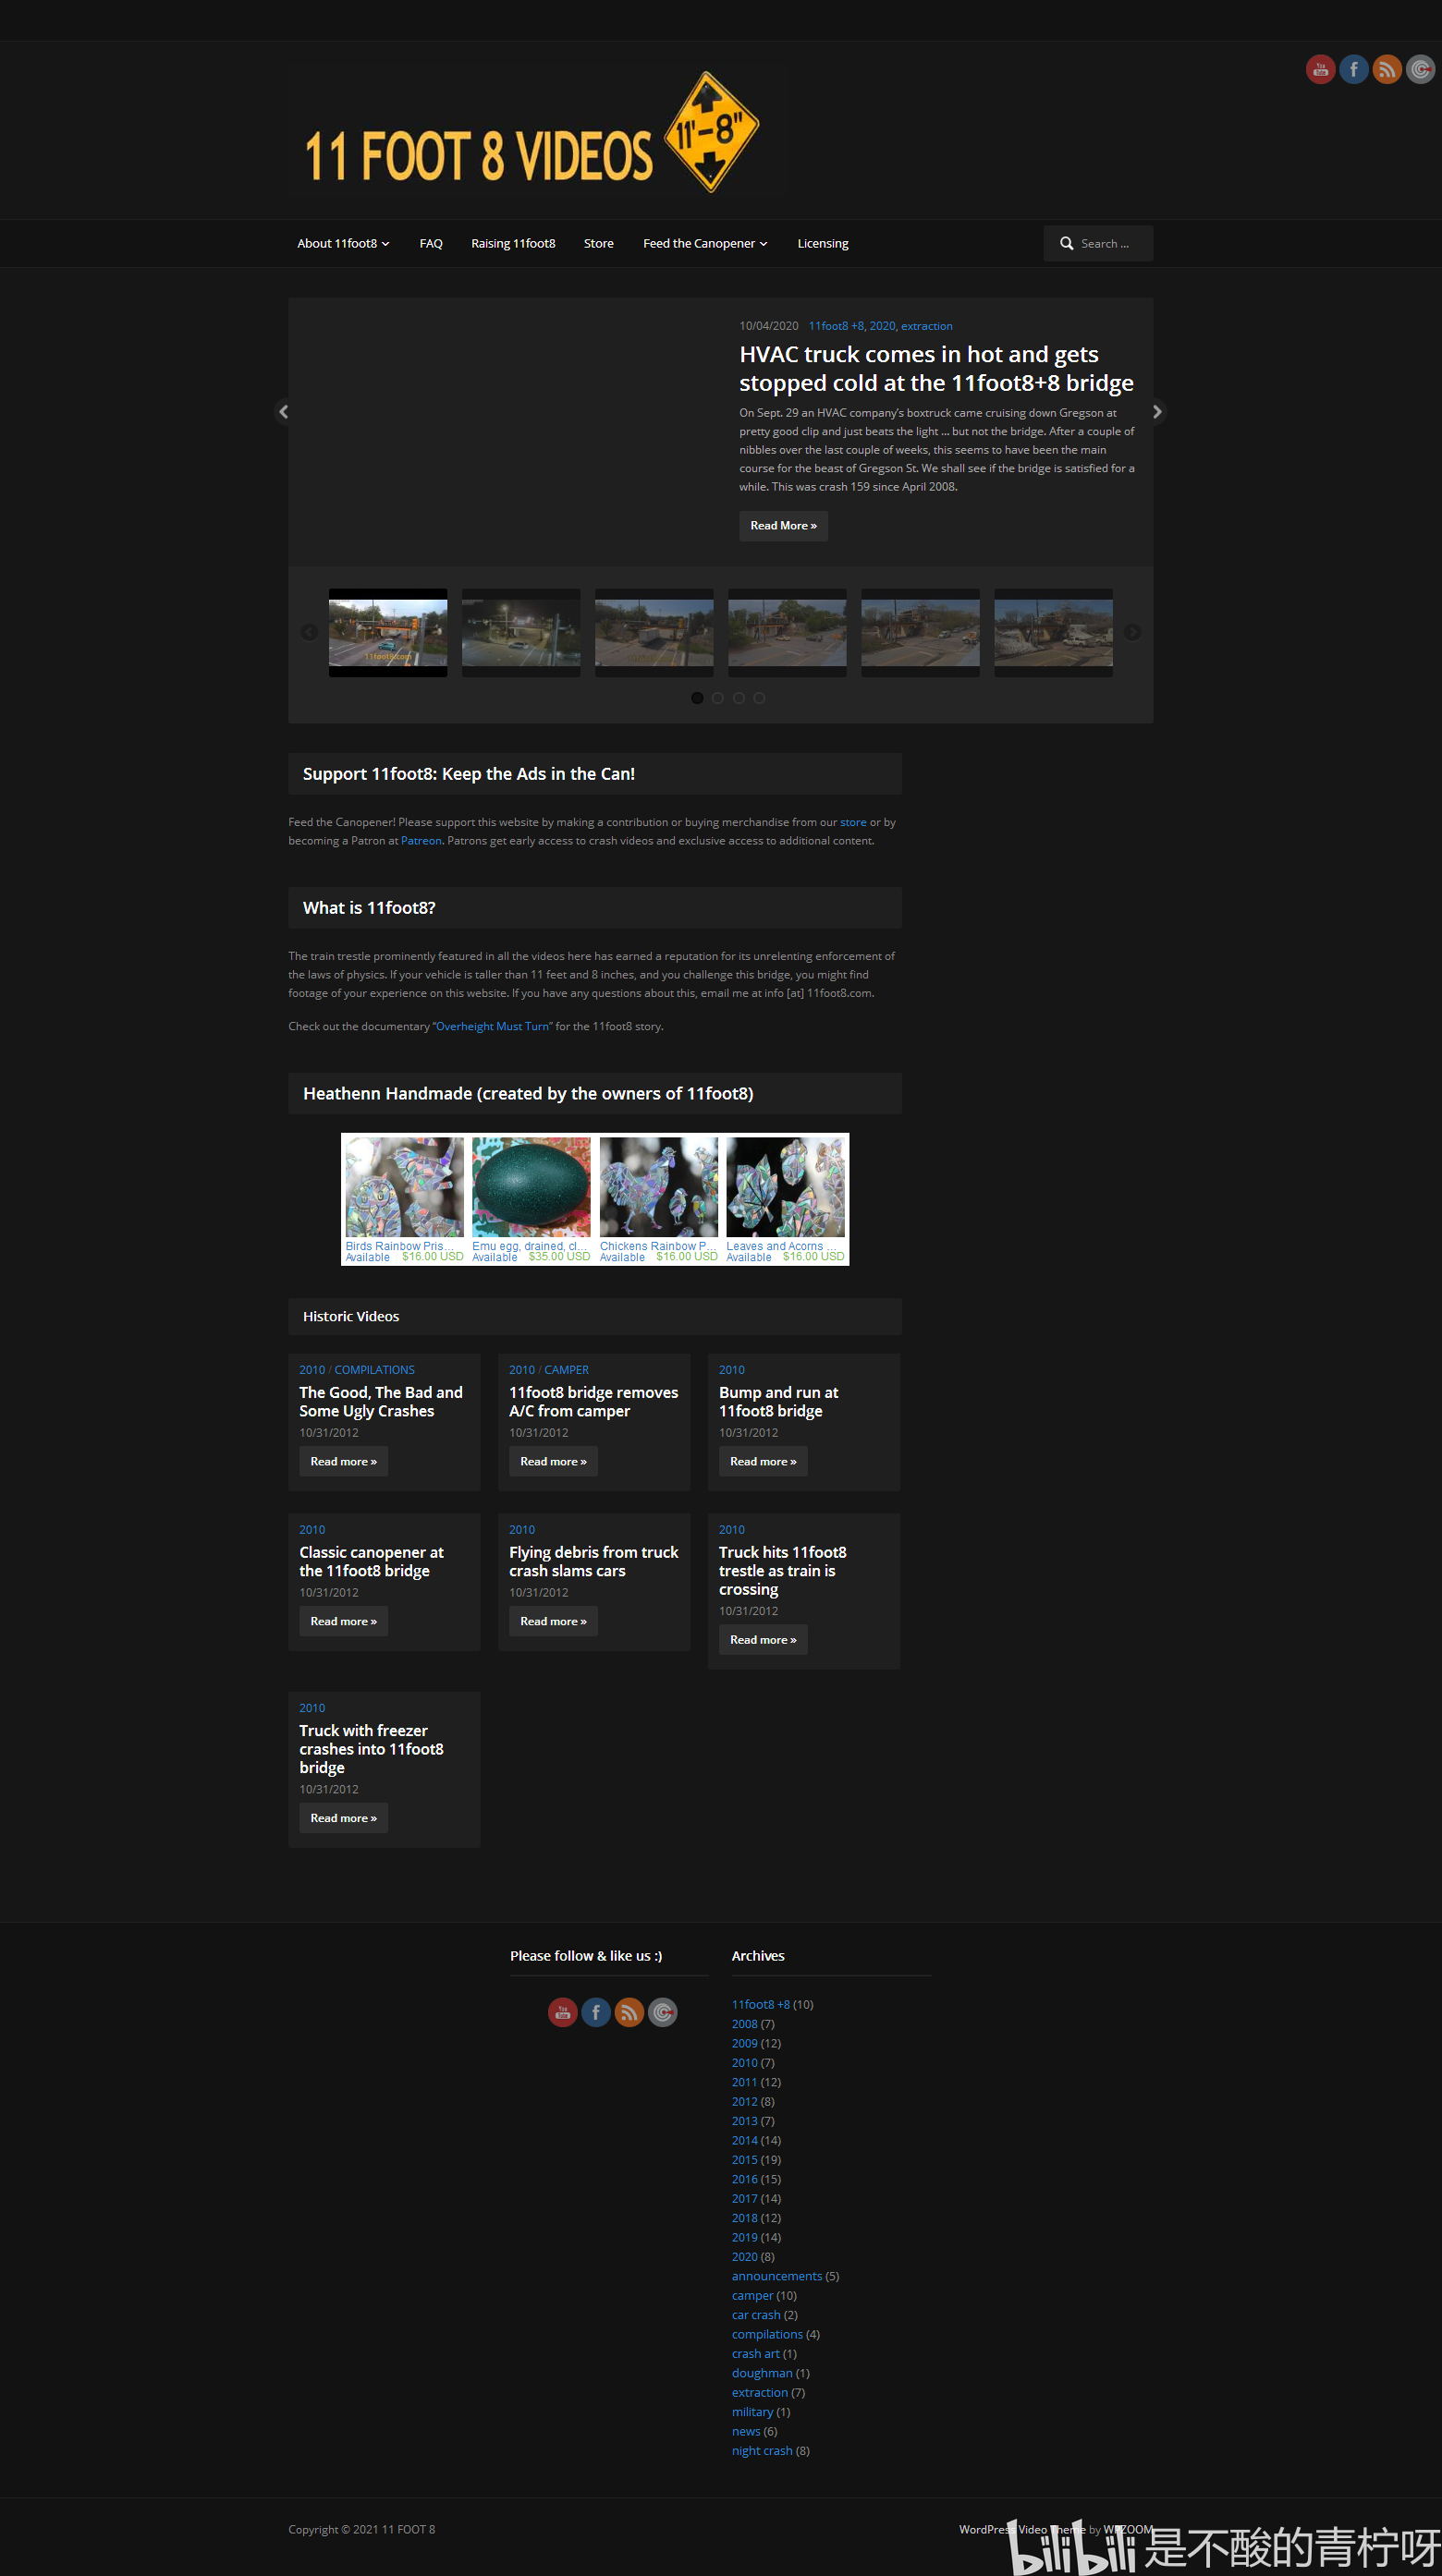Open the Raising 11foot8 menu item
1442x2576 pixels.
513,243
